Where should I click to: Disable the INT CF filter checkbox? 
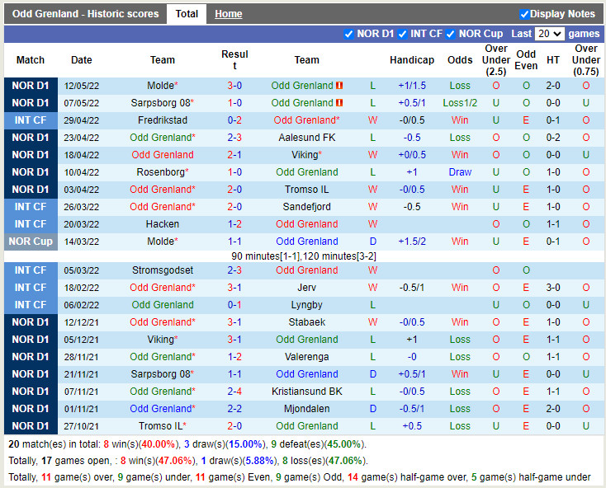coord(402,34)
